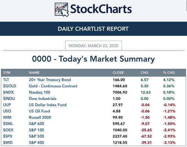Screen dimensions: 187x147
Task: Click the IWM symbol link
Action: pos(7,117)
